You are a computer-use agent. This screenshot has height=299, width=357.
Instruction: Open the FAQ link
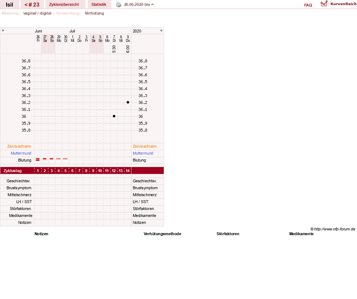pos(308,5)
